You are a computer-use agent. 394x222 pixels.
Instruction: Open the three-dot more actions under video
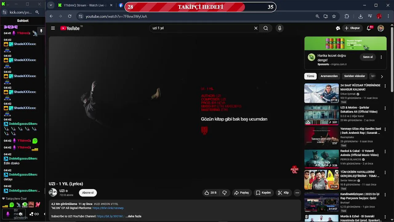click(x=297, y=193)
